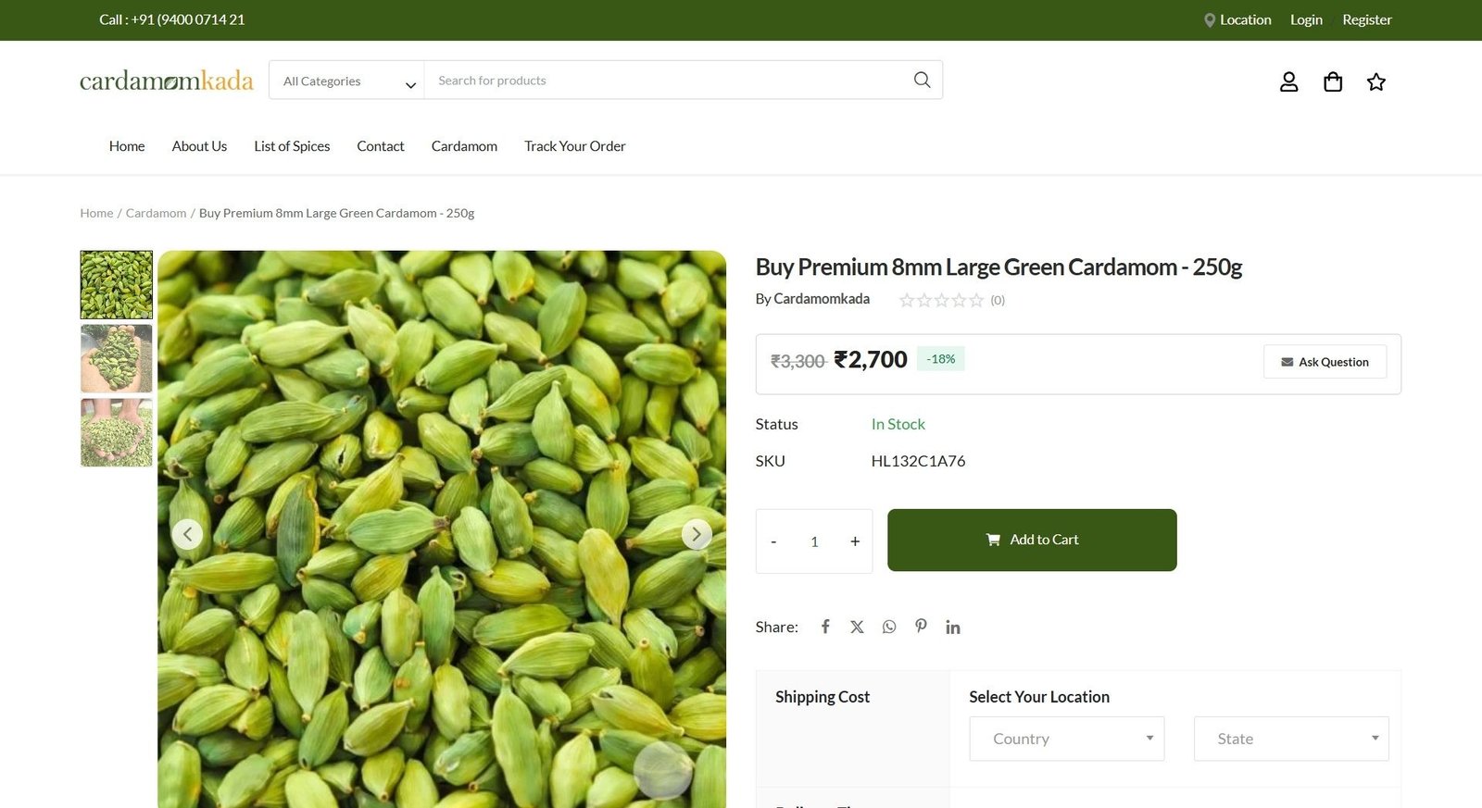The width and height of the screenshot is (1482, 808).
Task: Share product on WhatsApp
Action: [889, 627]
